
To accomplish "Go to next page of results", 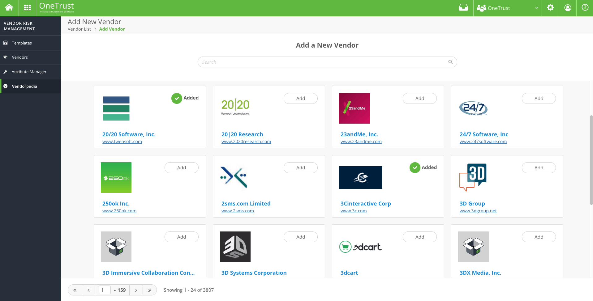I will (136, 290).
